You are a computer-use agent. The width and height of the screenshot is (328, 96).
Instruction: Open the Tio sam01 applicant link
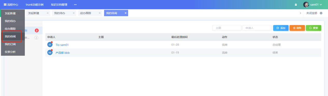pos(62,45)
